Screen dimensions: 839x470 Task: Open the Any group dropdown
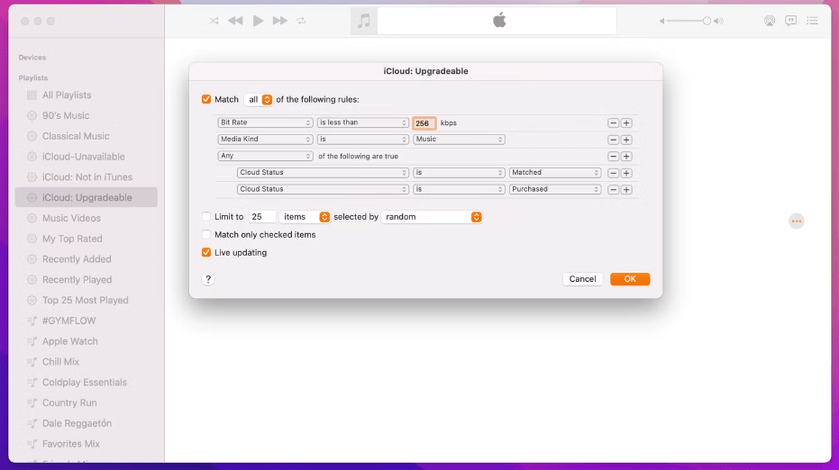point(265,156)
